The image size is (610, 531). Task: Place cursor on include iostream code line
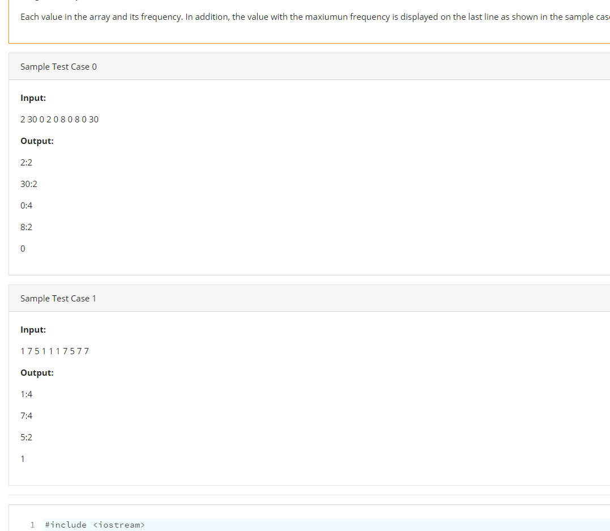pos(95,525)
